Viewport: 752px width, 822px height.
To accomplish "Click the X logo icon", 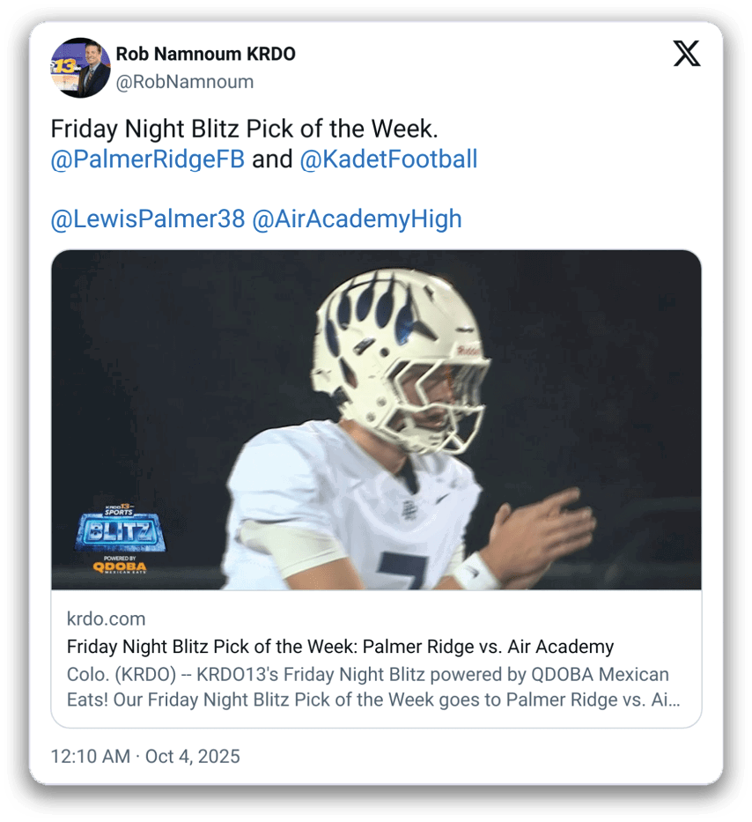I will click(687, 54).
